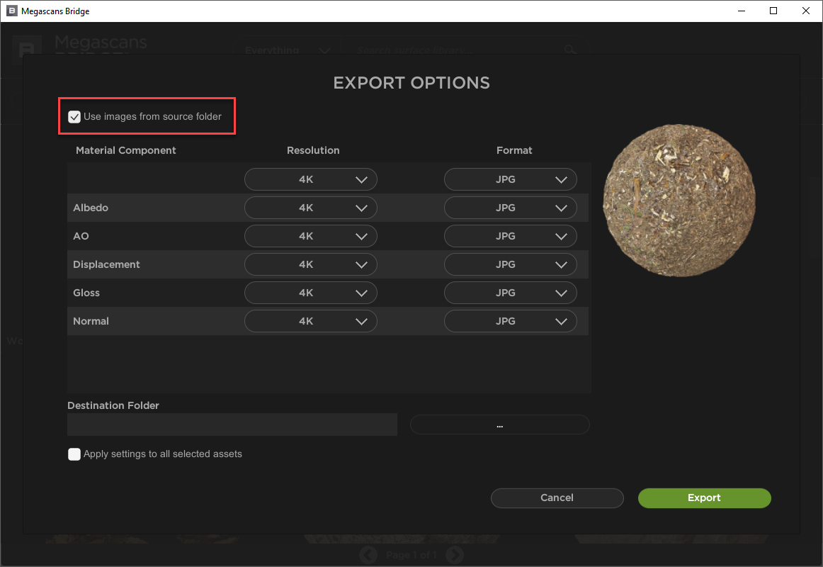Open the Displacement resolution dropdown

coord(310,264)
